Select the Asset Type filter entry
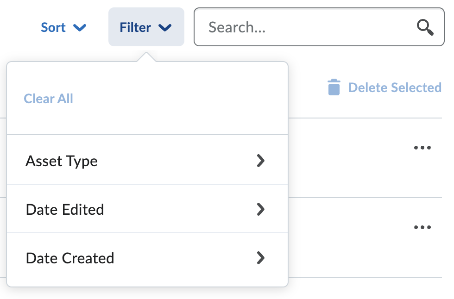 (147, 160)
